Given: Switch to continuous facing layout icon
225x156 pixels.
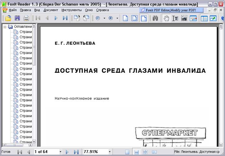Looking at the screenshot, I should (145, 152).
